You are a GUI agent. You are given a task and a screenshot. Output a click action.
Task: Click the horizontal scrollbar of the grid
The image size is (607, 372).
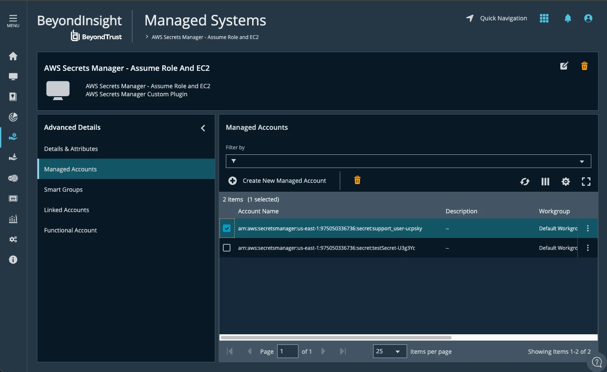[336, 338]
